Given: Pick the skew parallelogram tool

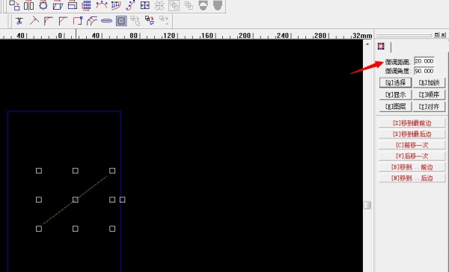Looking at the screenshot, I should [58, 5].
